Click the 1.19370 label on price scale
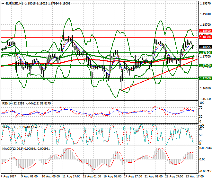Screen dimensions: 212x180 click(x=205, y=4)
